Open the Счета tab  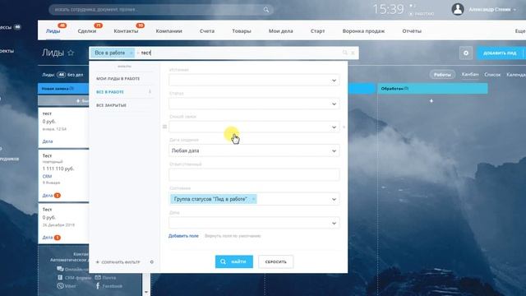[207, 31]
